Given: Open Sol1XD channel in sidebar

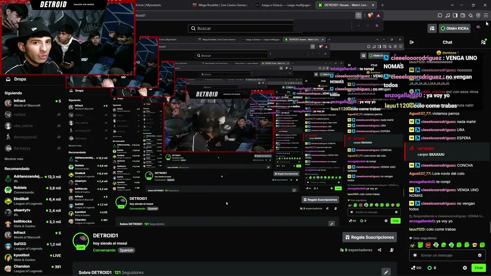Looking at the screenshot, I should [33, 246].
